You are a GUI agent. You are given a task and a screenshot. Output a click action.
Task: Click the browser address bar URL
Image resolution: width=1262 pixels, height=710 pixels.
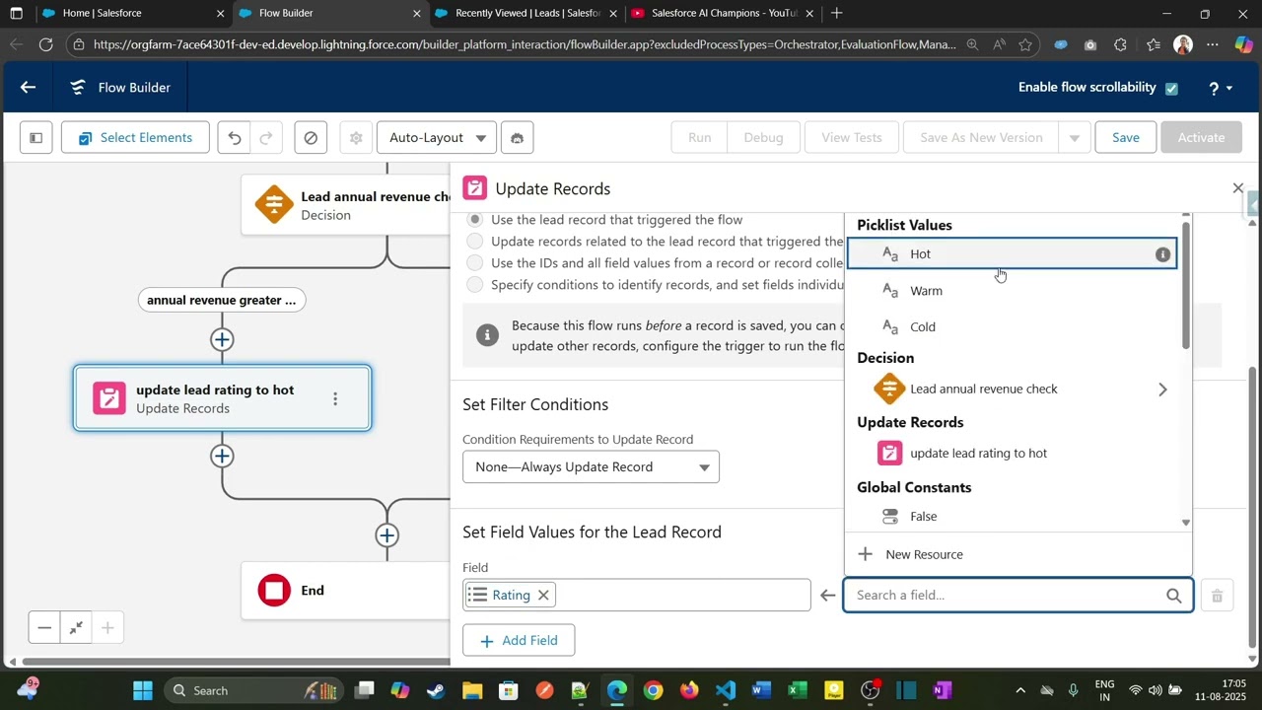[x=525, y=44]
